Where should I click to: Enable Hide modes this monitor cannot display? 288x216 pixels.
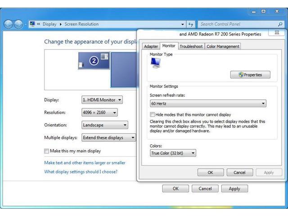click(153, 115)
